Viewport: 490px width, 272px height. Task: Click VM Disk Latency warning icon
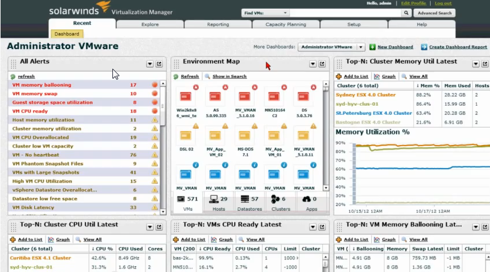coord(154,207)
